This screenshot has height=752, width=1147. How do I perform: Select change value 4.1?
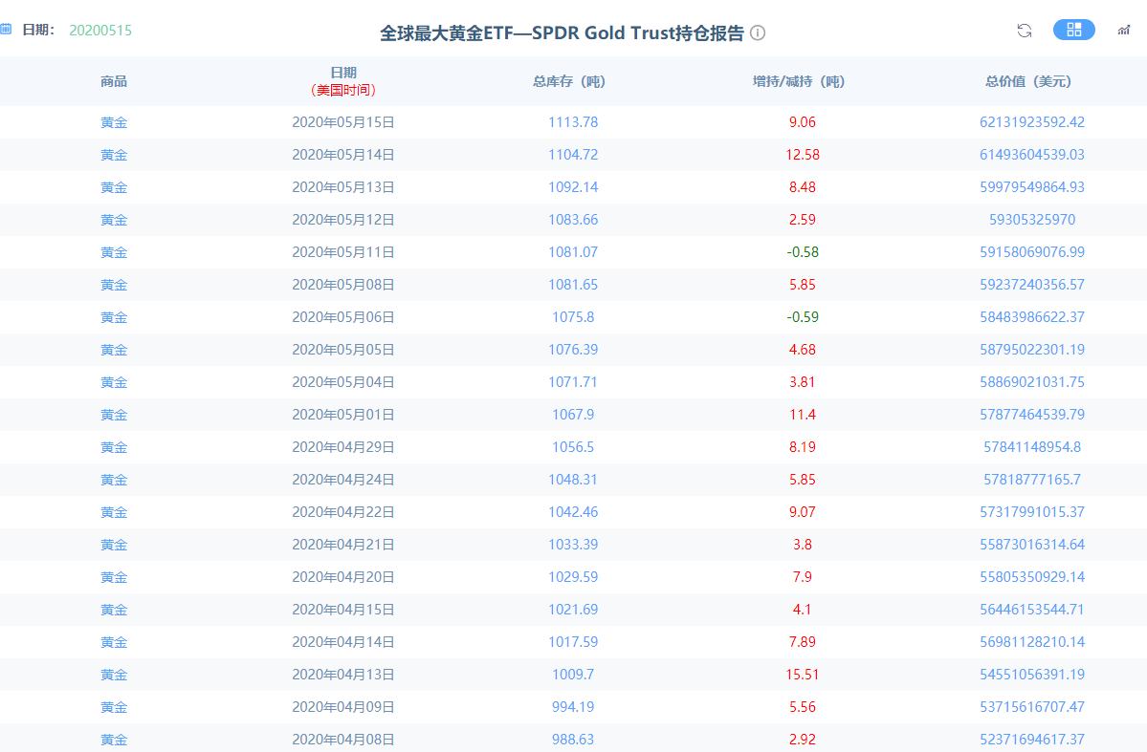coord(803,611)
